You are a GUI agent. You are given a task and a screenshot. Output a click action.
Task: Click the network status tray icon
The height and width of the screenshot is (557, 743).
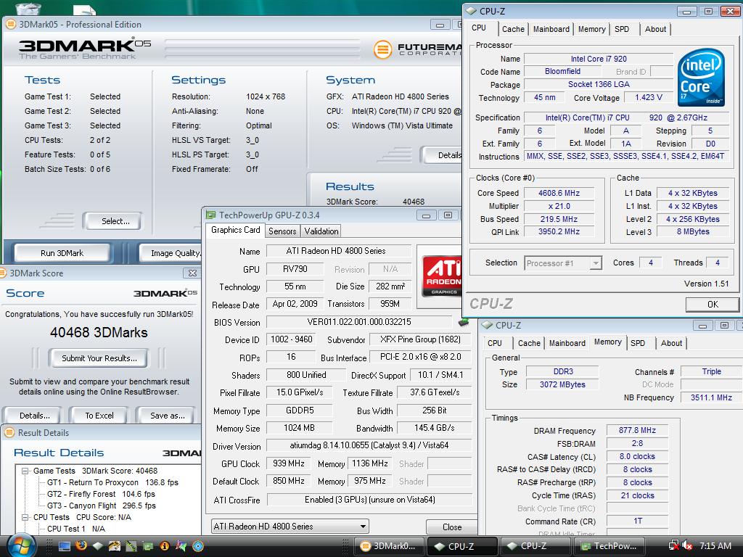(x=673, y=546)
